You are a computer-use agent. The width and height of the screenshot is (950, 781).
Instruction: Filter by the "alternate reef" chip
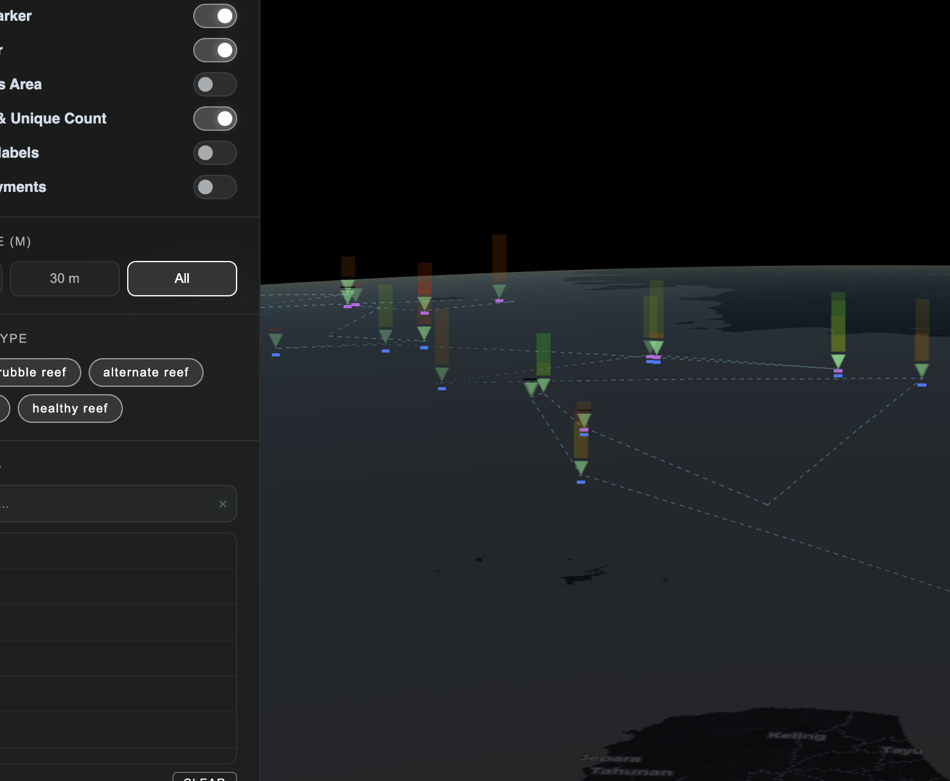[146, 372]
